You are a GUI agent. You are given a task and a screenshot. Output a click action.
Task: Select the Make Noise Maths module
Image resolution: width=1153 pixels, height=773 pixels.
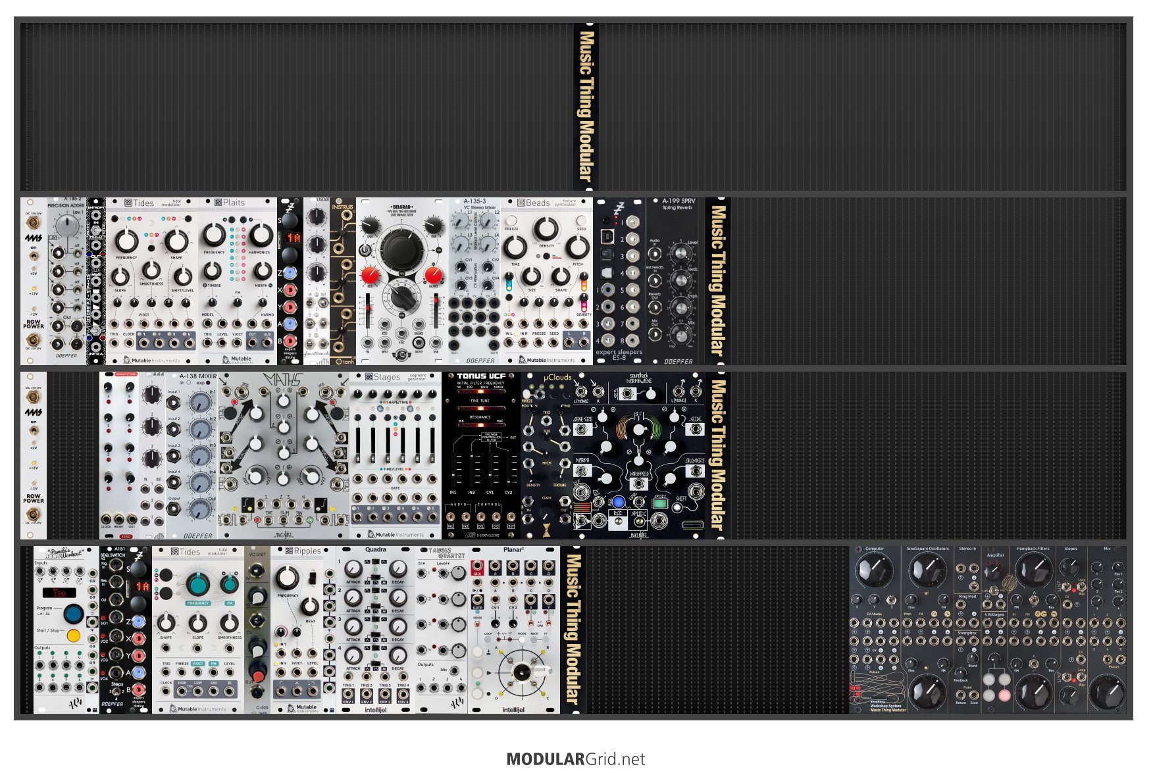284,456
